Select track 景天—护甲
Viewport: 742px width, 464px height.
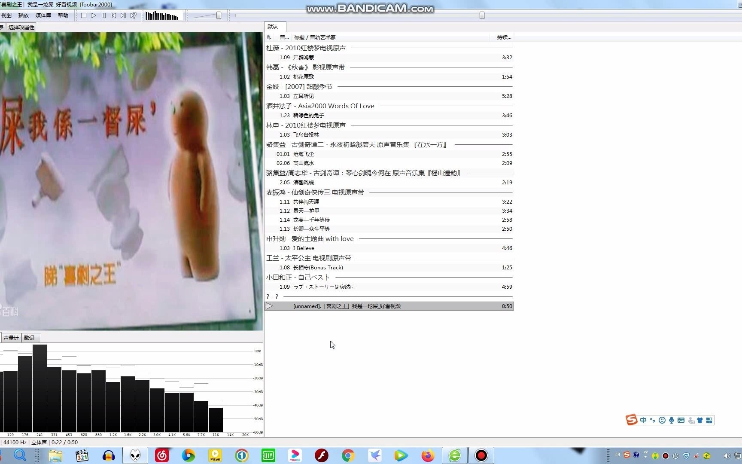point(389,211)
